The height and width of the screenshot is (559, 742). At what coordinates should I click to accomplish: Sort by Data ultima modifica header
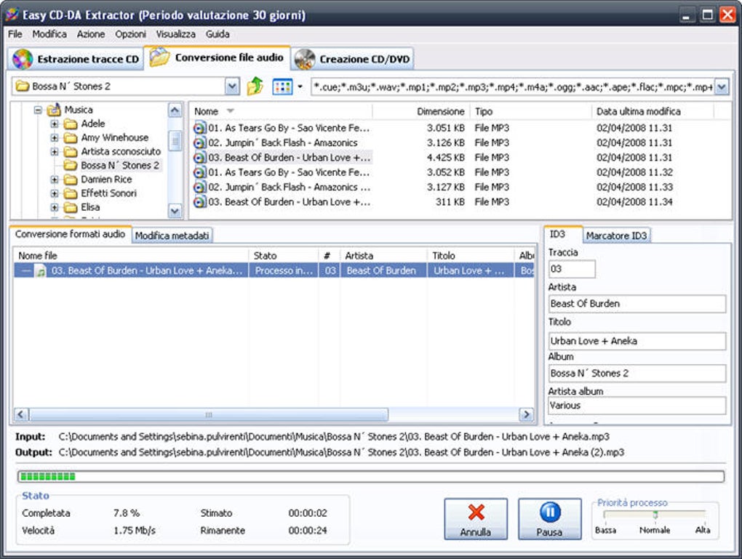[x=652, y=112]
